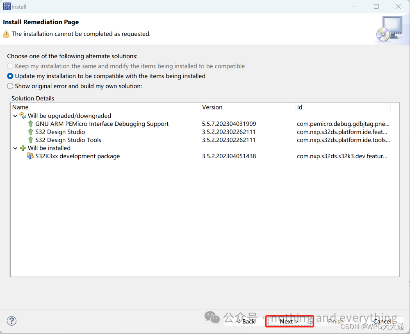Collapse the 'Will be upgraded/downgraded' group
The image size is (410, 334).
[x=15, y=116]
